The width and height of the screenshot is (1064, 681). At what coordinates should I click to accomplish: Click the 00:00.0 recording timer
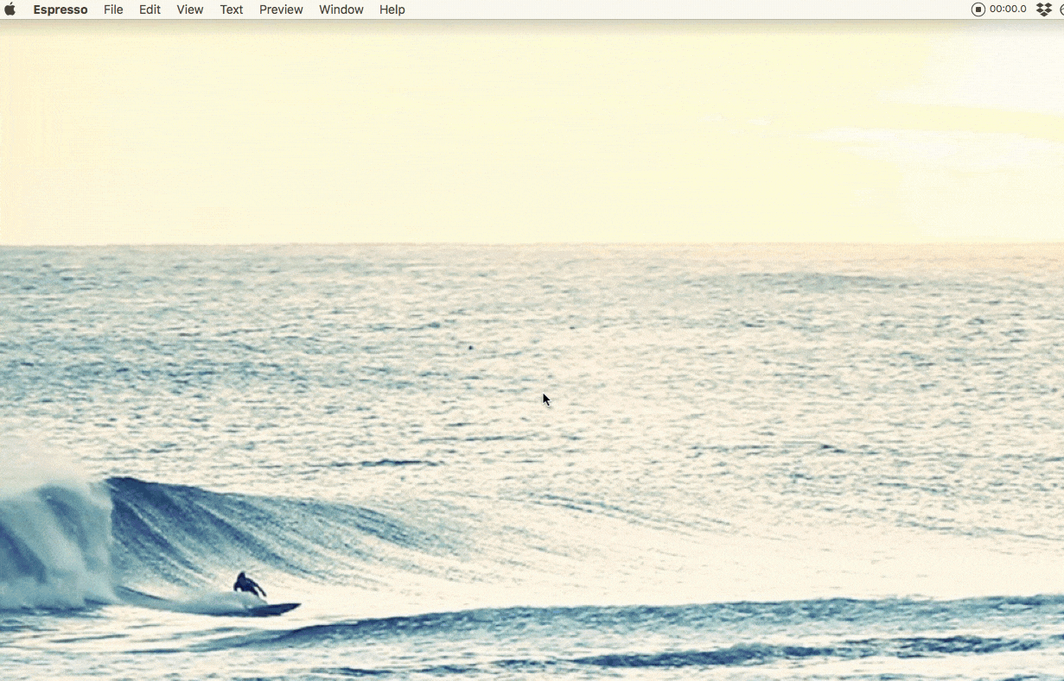[1008, 9]
